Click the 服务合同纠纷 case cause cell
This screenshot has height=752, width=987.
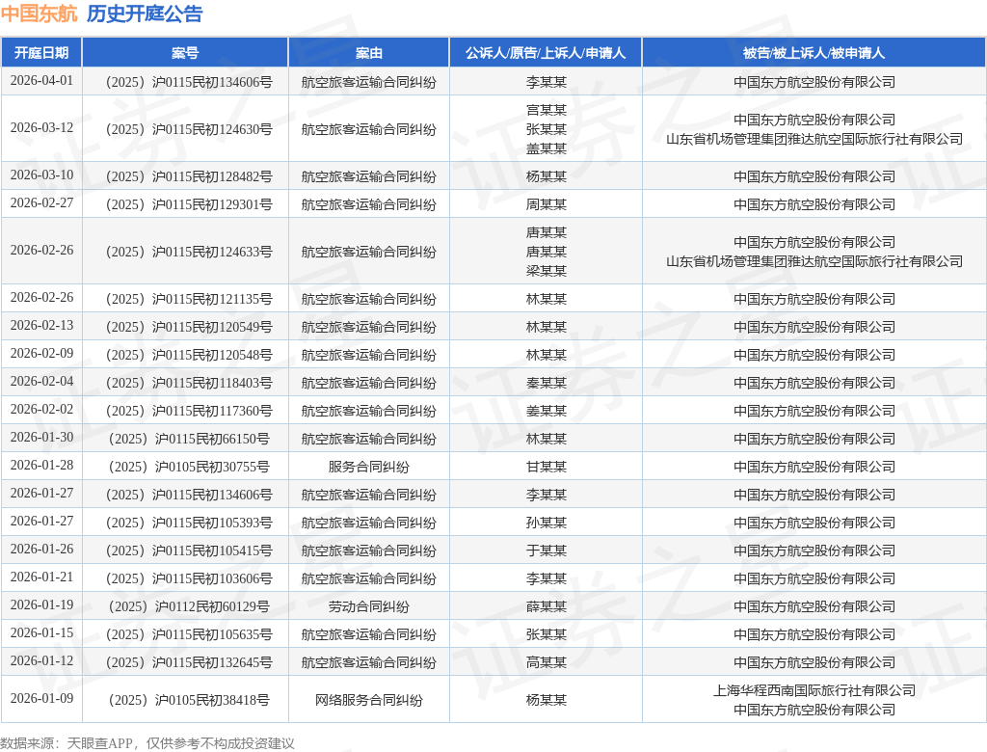coord(368,467)
